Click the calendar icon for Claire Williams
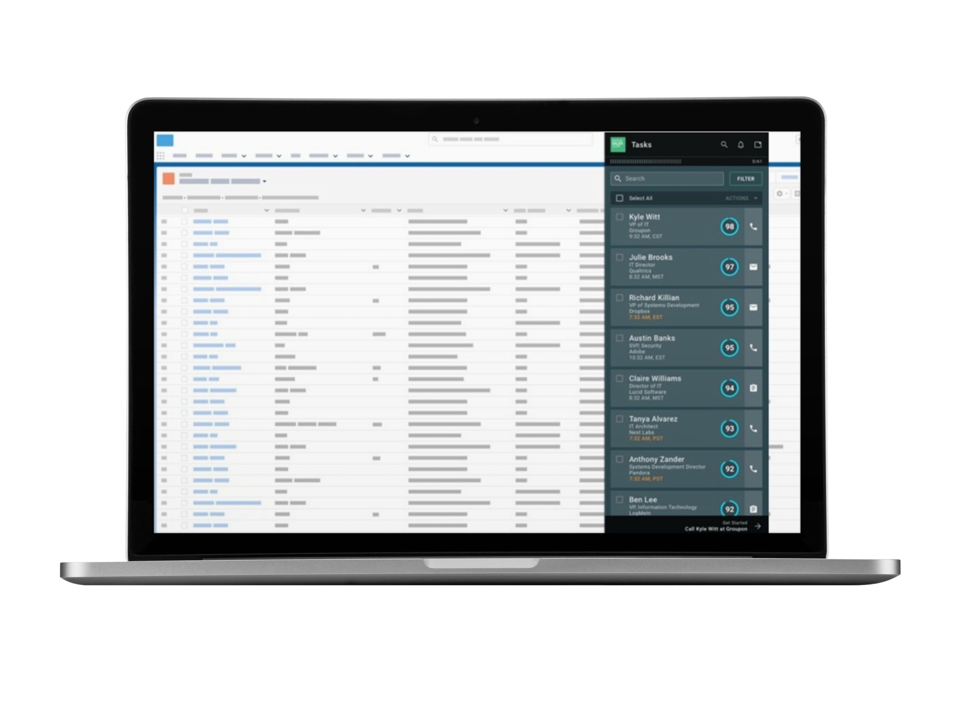The width and height of the screenshot is (964, 723). pos(753,387)
